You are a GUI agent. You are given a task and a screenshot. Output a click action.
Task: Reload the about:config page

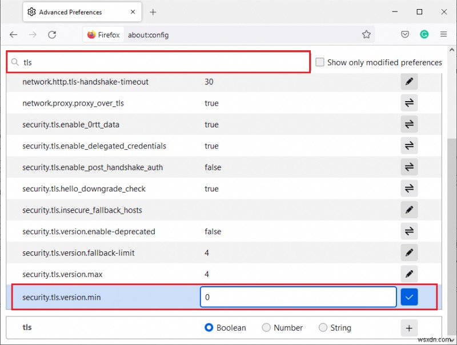tap(52, 34)
